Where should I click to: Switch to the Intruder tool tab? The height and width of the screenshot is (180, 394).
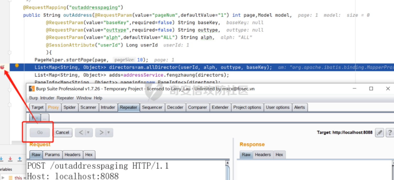point(108,107)
